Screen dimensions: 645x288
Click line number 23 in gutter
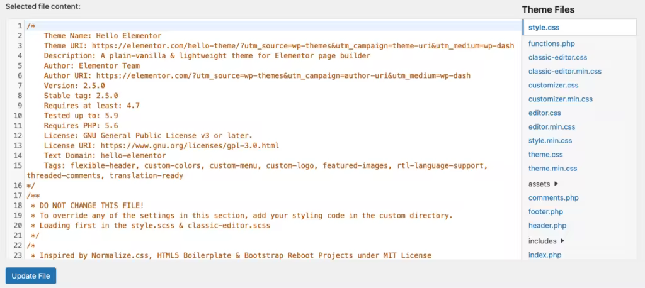17,255
